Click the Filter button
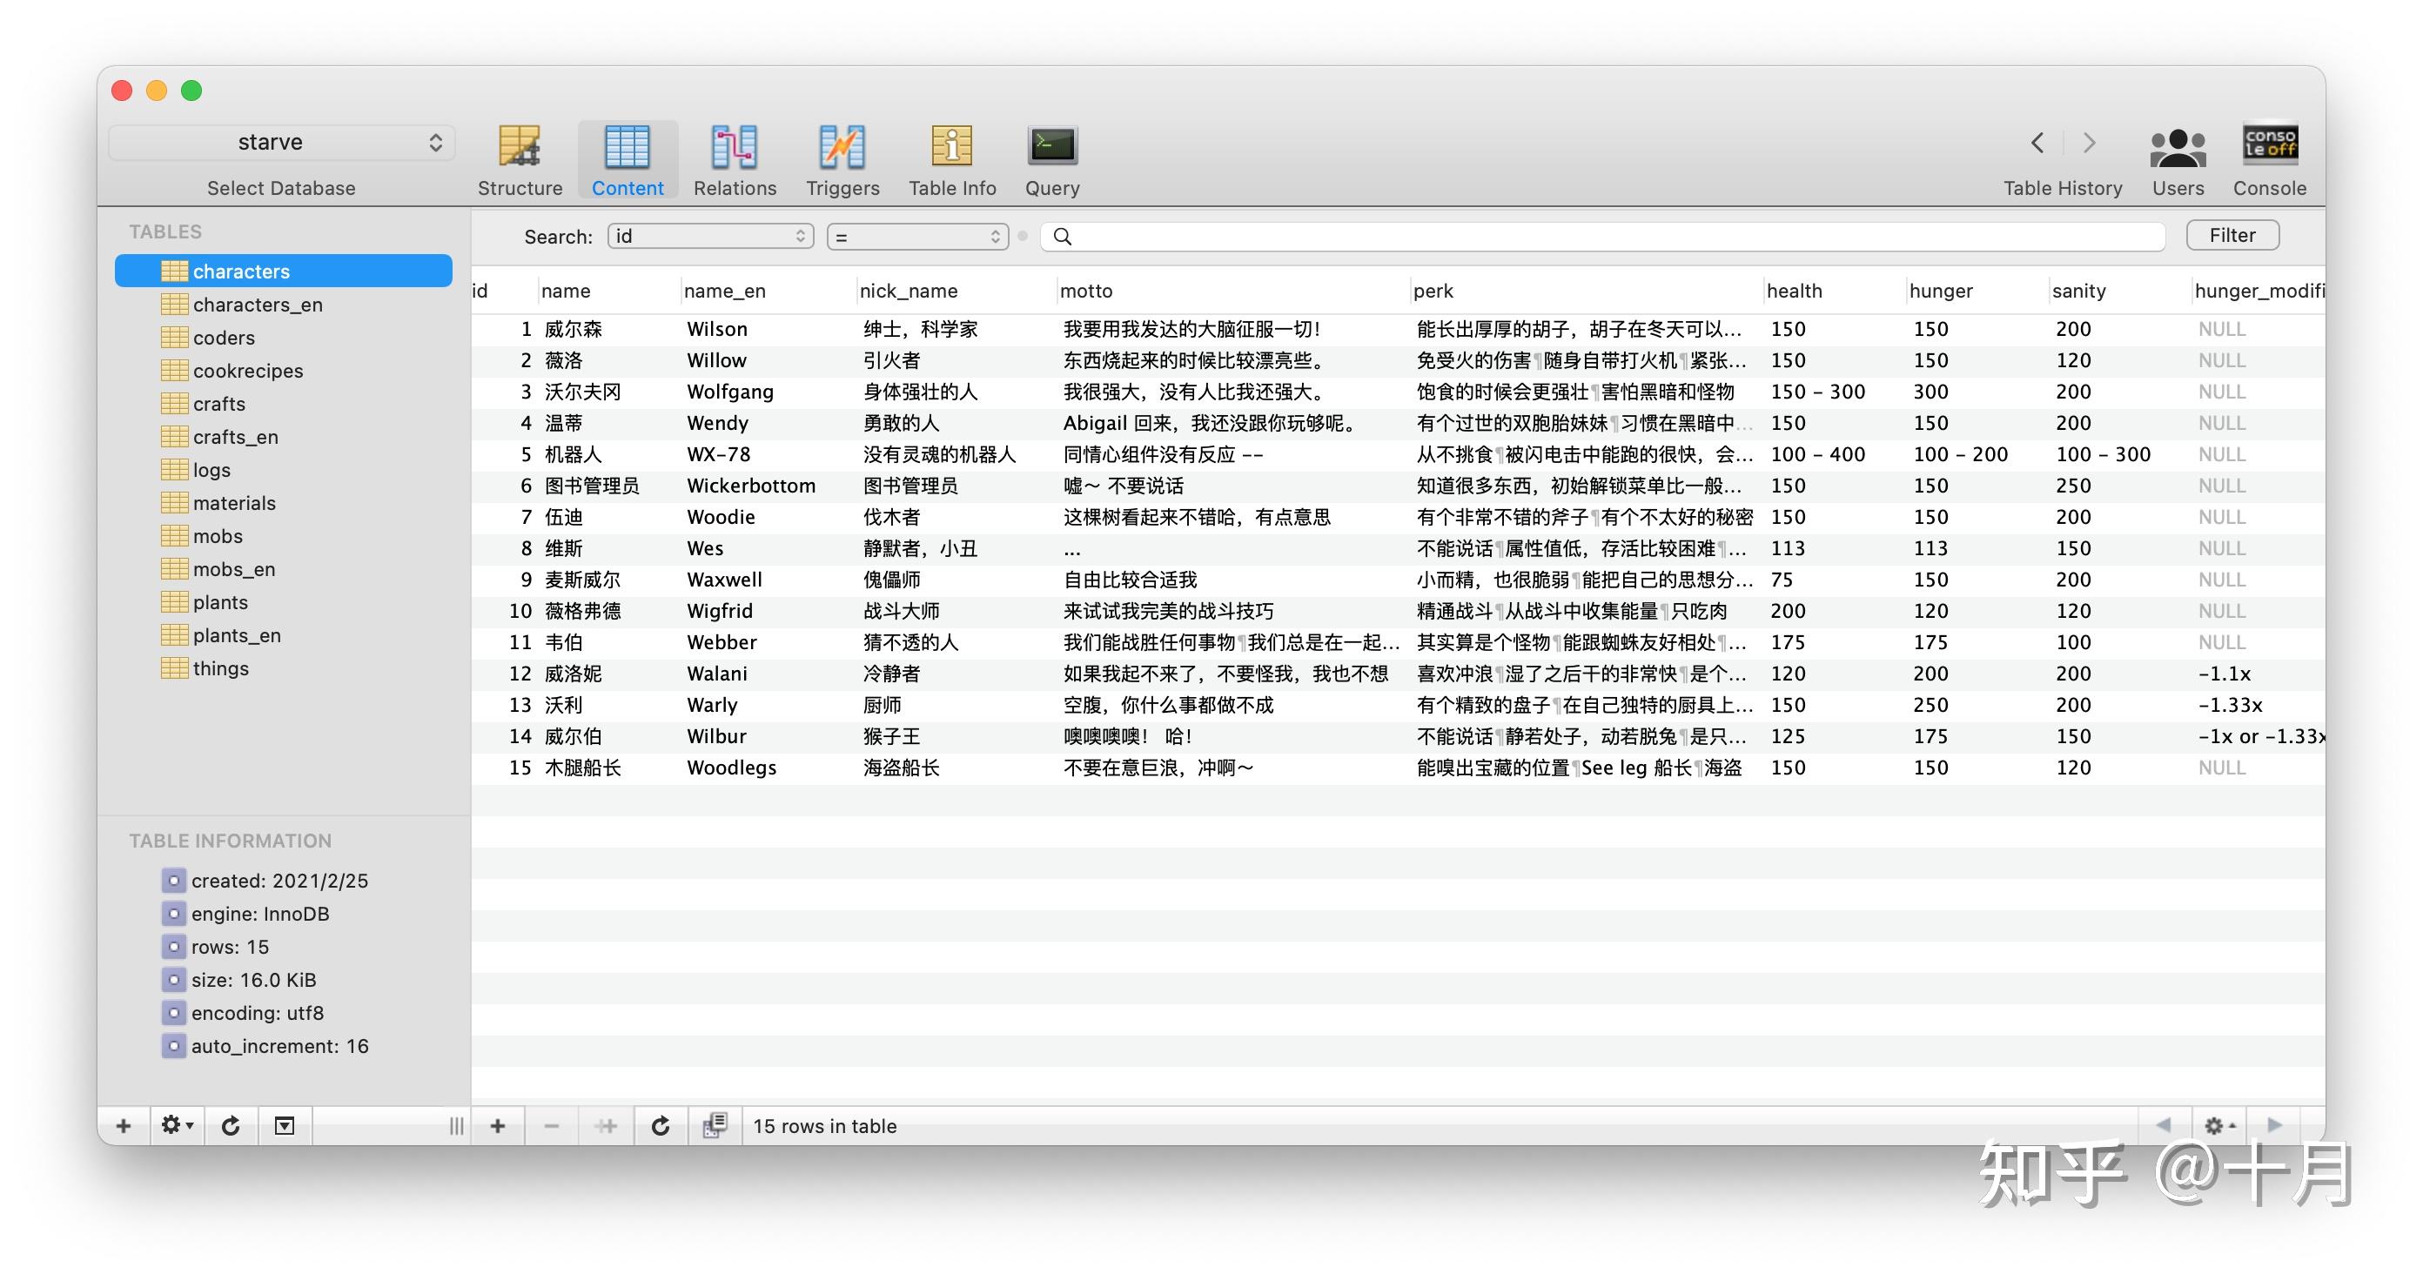The image size is (2423, 1274). point(2232,235)
